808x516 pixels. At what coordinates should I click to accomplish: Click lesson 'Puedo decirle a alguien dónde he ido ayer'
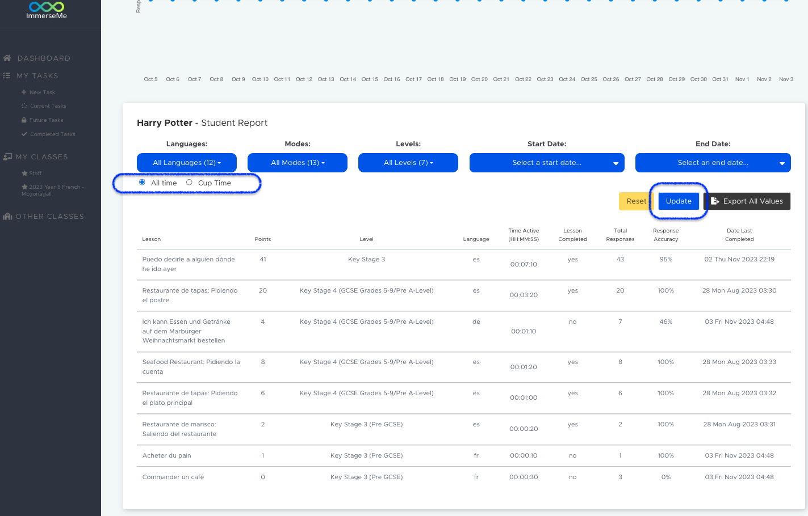pos(189,264)
